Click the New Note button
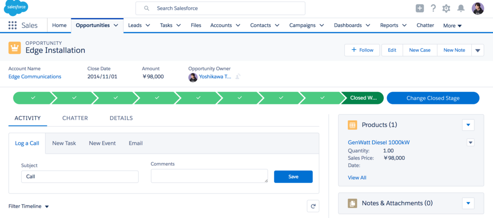Image resolution: width=493 pixels, height=218 pixels. pos(454,50)
